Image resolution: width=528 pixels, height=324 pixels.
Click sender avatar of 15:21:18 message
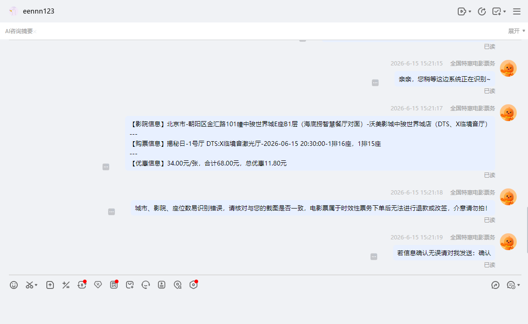[x=508, y=197]
